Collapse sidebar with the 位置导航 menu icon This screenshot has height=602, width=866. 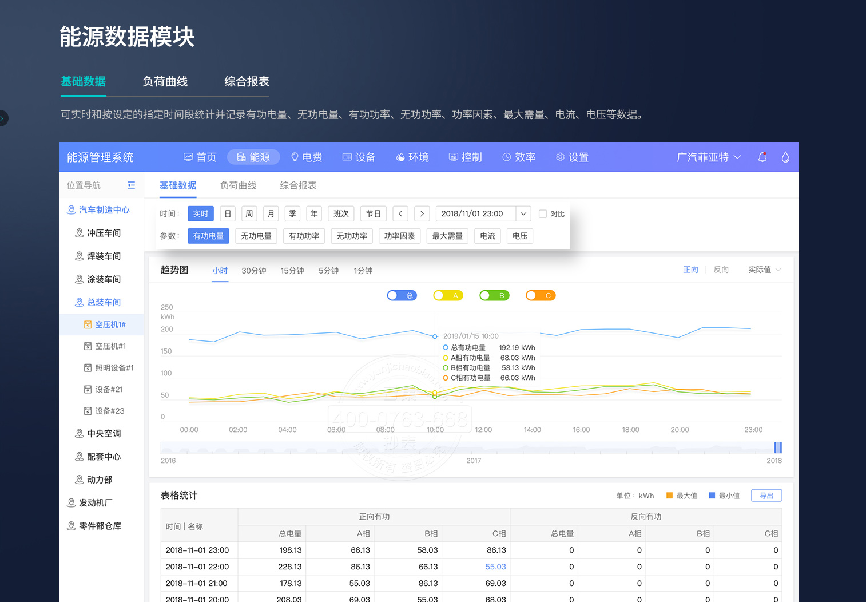pyautogui.click(x=131, y=185)
